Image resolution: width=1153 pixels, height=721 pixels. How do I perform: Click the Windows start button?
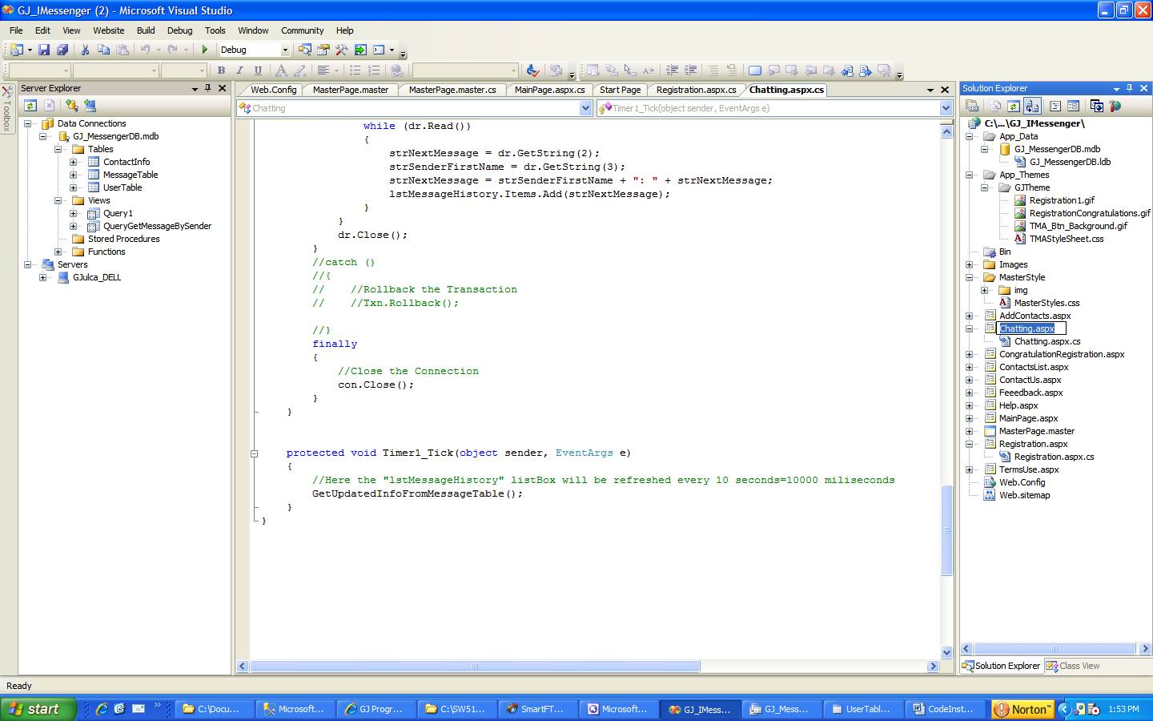point(38,709)
